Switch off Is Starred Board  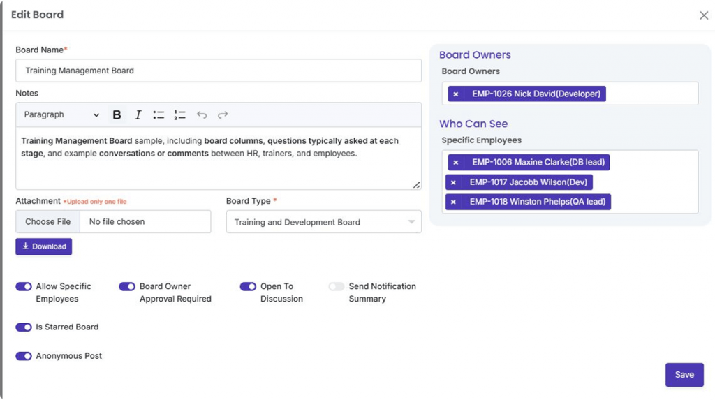coord(24,327)
